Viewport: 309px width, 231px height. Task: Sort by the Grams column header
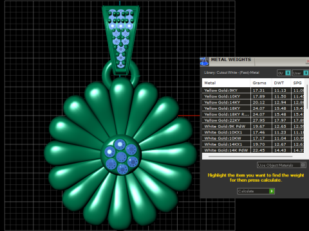261,83
